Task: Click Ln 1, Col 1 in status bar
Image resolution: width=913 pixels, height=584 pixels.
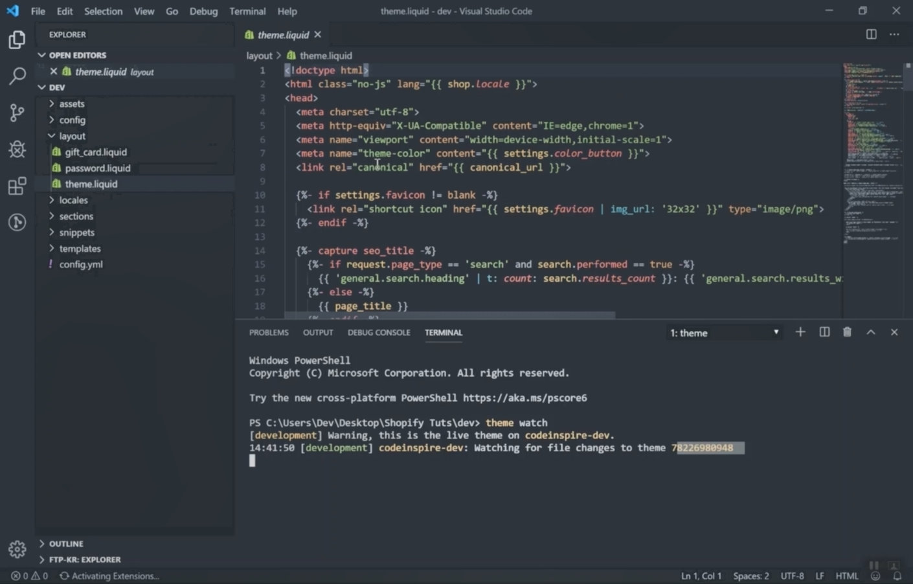Action: pos(701,576)
